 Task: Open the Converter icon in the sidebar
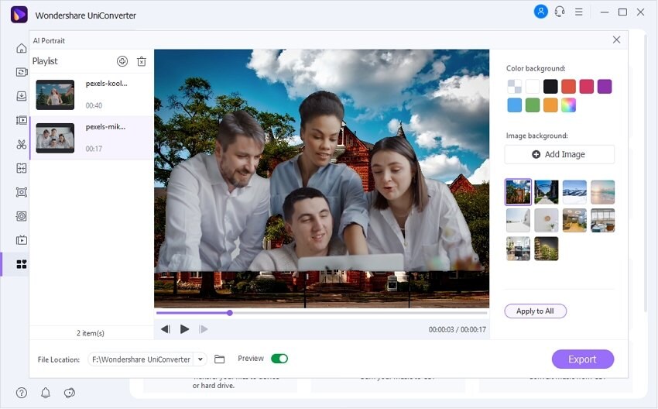click(x=22, y=72)
